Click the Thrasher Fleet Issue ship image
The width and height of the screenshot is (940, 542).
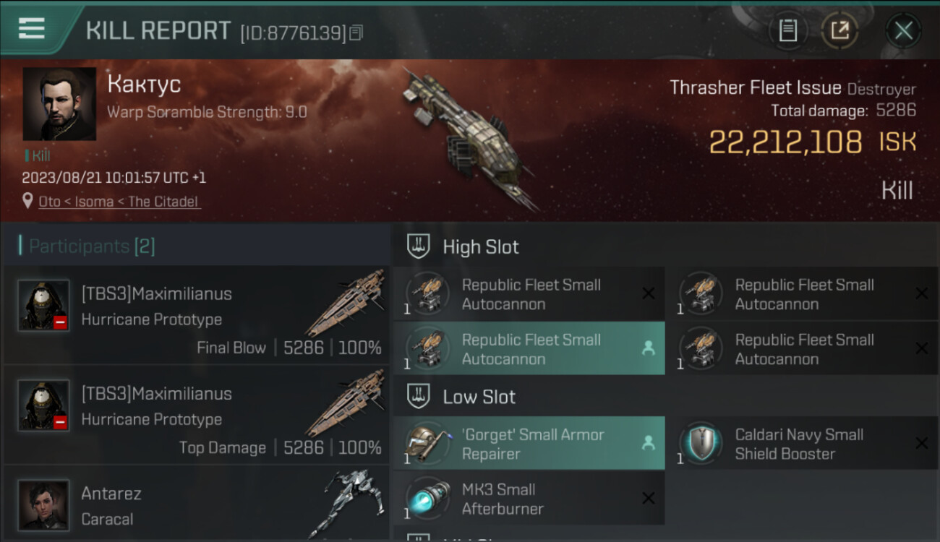coord(470,137)
